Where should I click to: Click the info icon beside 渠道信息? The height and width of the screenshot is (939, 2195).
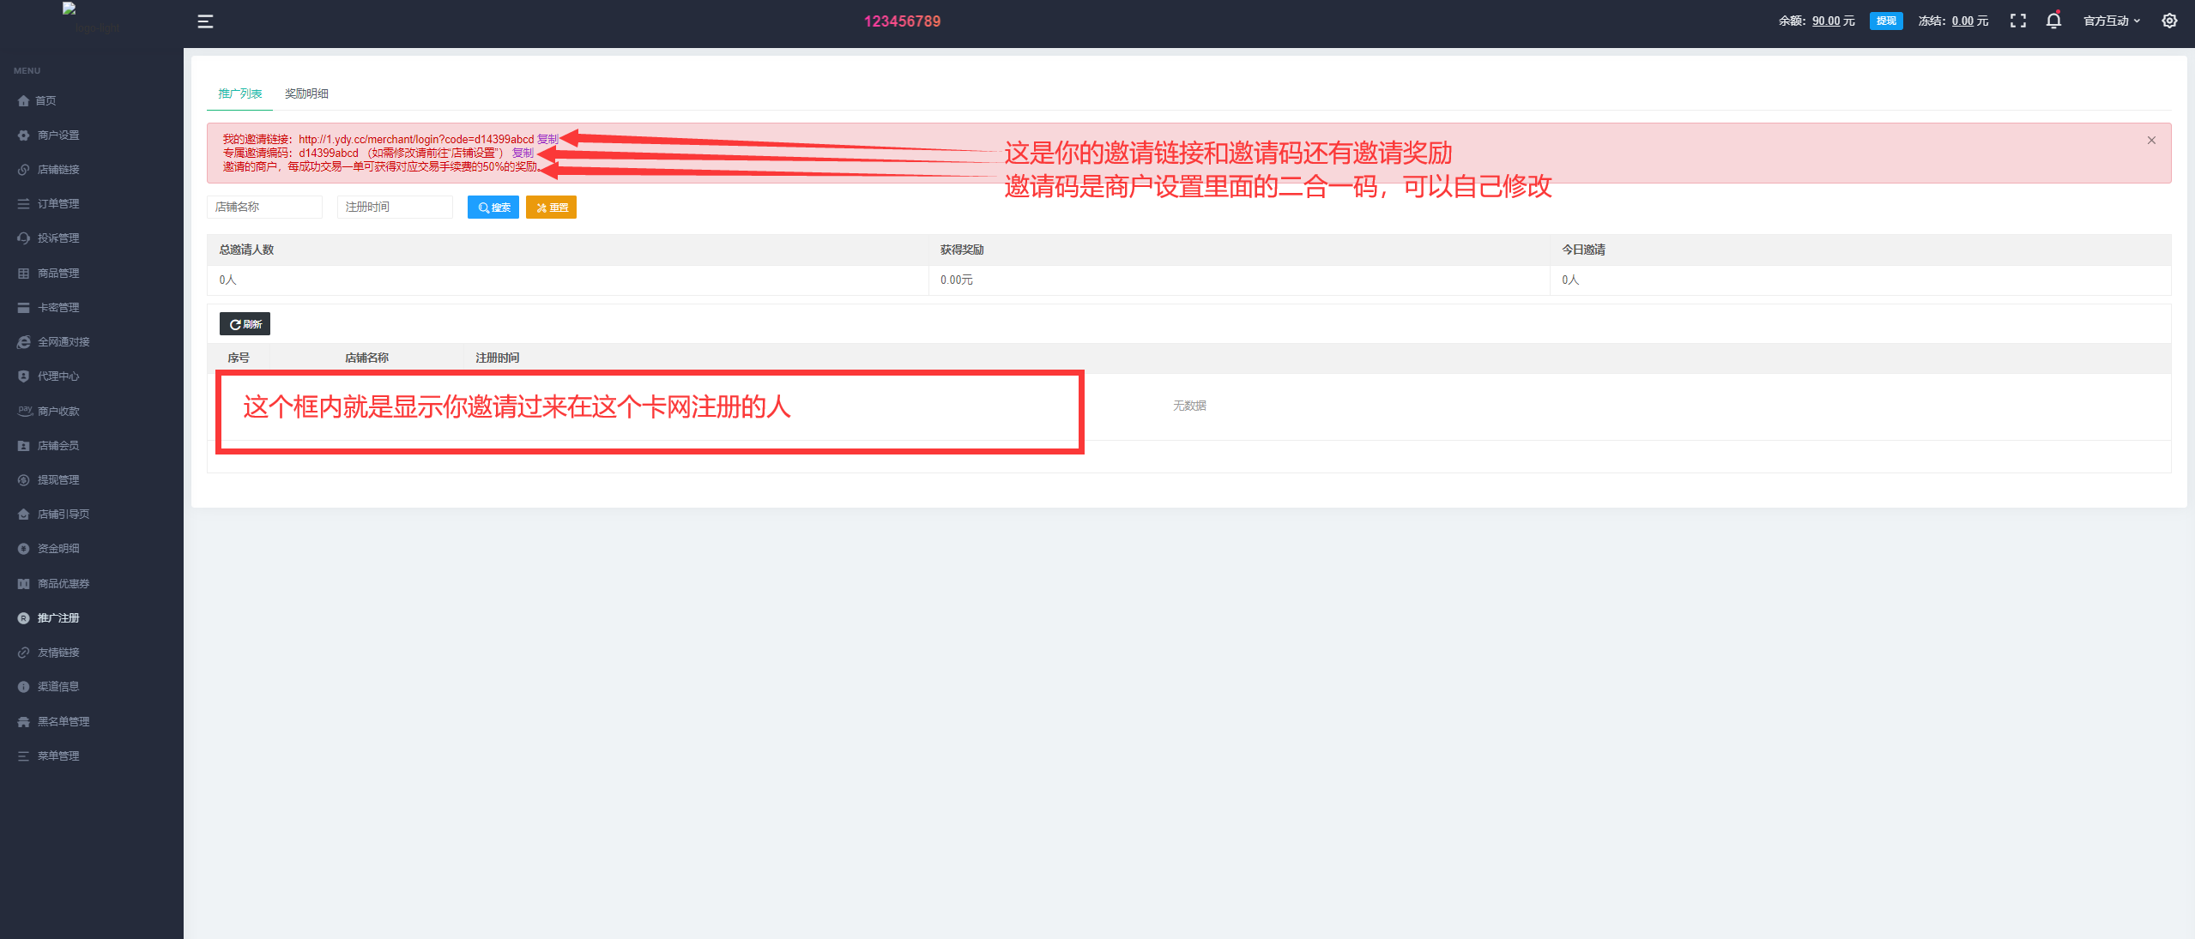(x=23, y=687)
